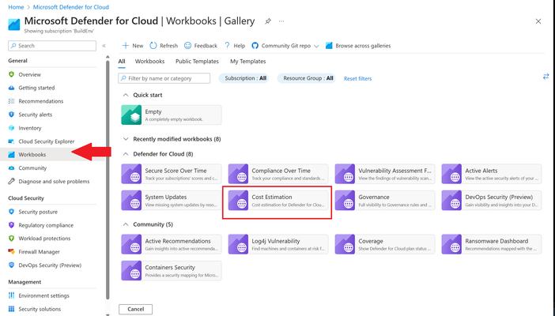Click the Feedback toolbar button

pyautogui.click(x=201, y=46)
